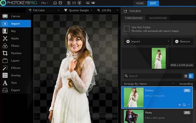Click the sample filter icon beside Quarter Sample
The width and height of the screenshot is (196, 123).
(x=66, y=10)
